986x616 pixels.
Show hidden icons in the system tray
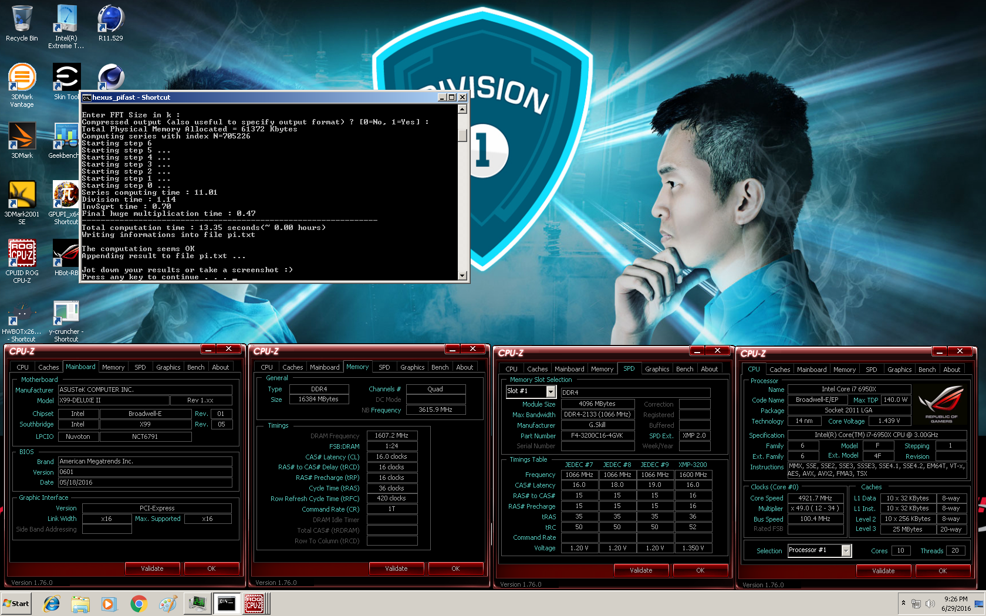coord(903,603)
